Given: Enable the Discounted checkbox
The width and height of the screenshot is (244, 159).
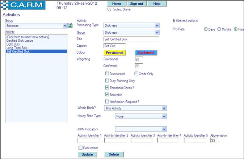Looking at the screenshot, I should coord(107,74).
